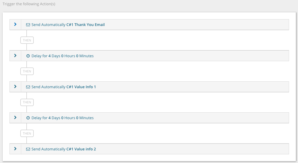Image resolution: width=298 pixels, height=163 pixels.
Task: Open 'Send Automatically C#1 Thank You Email' row
Action: click(68, 25)
